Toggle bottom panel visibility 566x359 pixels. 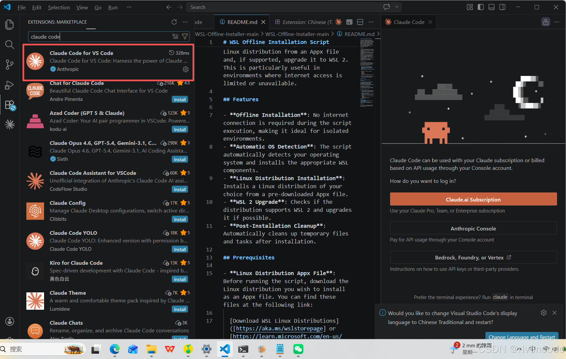(492, 7)
